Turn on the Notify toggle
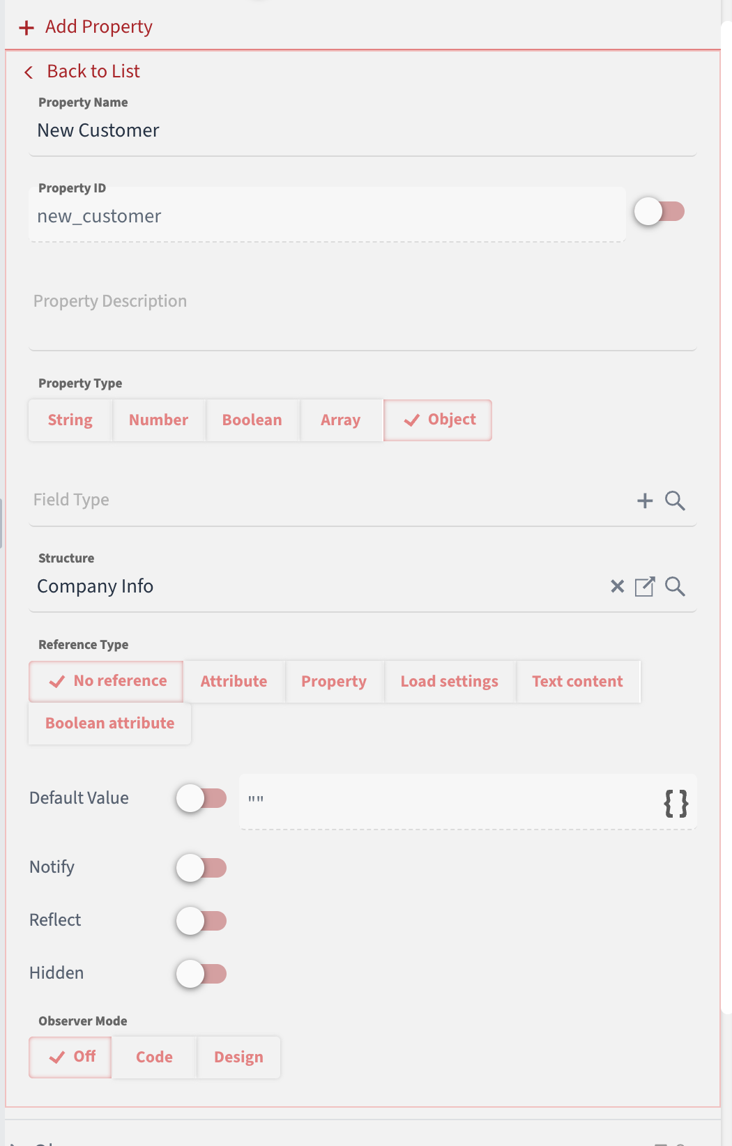The height and width of the screenshot is (1146, 732). pos(201,868)
